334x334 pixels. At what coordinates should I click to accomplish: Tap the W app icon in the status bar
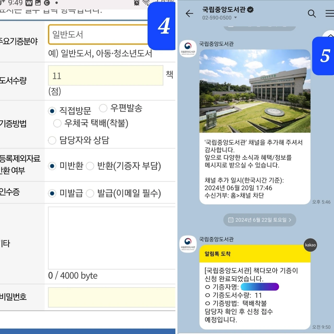29,3
